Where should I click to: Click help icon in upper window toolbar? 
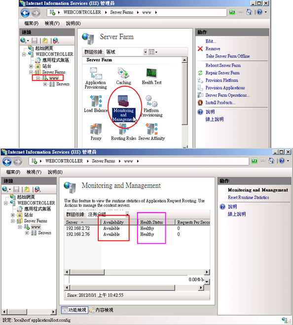259,12
